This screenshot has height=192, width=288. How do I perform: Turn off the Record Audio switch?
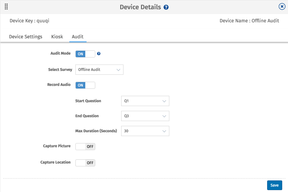(x=85, y=85)
